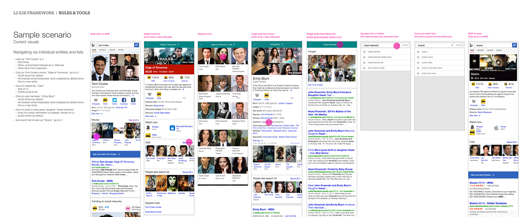The image size is (532, 217).
Task: Click the Bing logo on the sicario SERP
Action: [x=471, y=45]
